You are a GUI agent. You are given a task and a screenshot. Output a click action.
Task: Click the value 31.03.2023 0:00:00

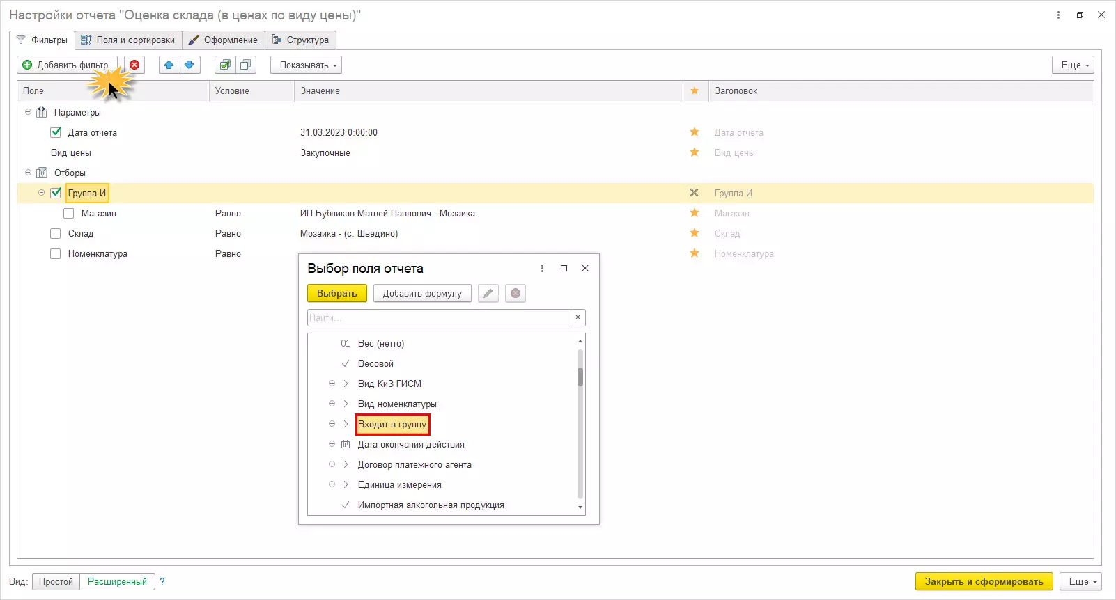pos(339,132)
